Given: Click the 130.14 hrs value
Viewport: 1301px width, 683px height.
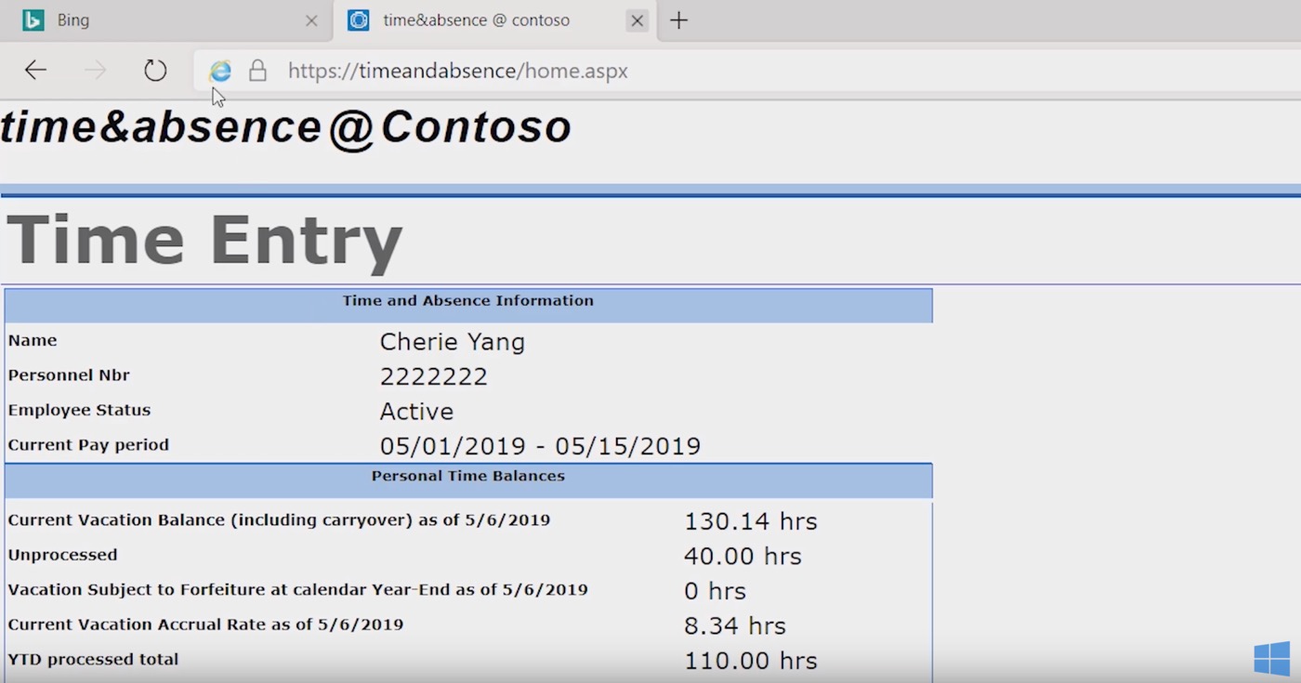Looking at the screenshot, I should point(751,521).
